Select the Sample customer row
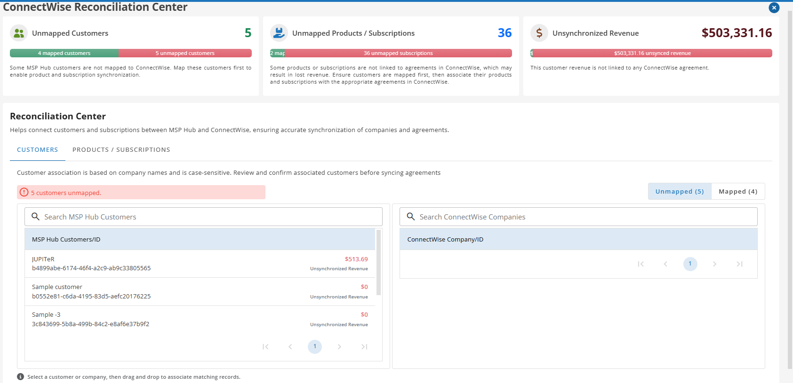This screenshot has height=383, width=793. 200,292
